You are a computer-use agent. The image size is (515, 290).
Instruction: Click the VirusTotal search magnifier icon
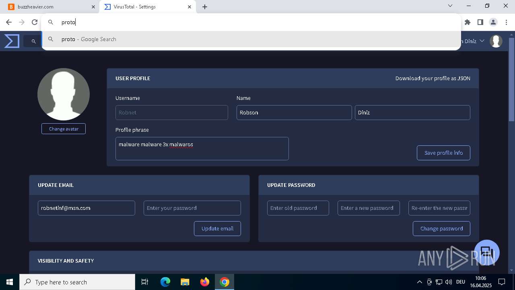click(x=33, y=41)
